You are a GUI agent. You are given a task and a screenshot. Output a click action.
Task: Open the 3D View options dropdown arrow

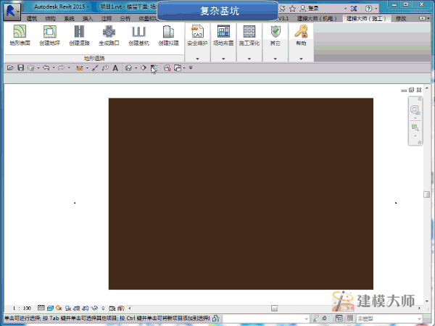tap(136, 67)
